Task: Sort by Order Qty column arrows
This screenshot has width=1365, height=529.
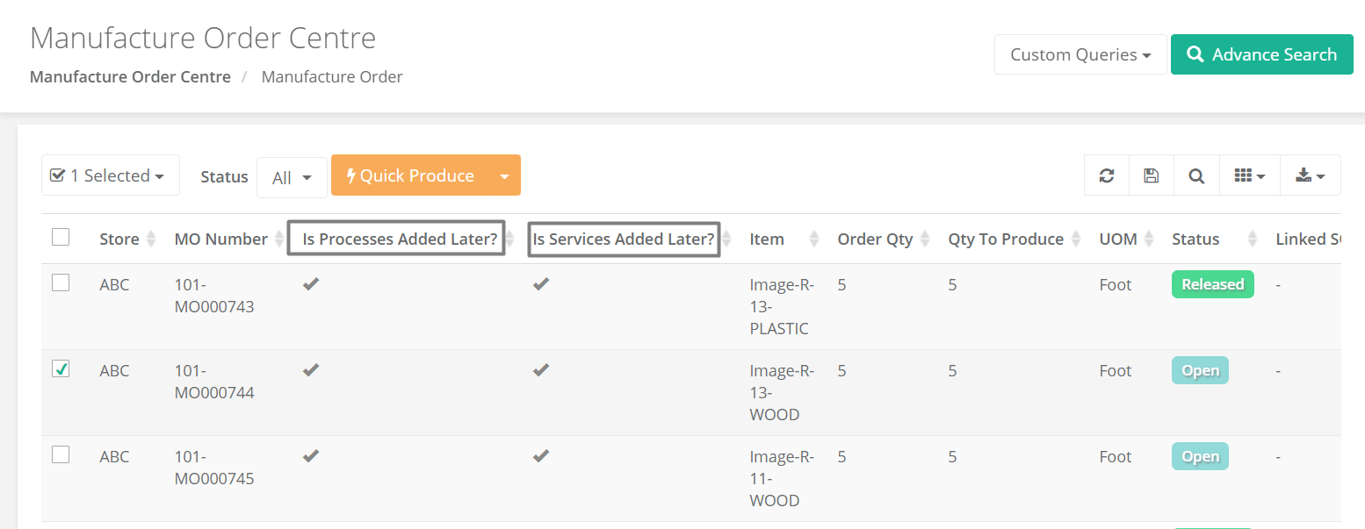Action: (925, 239)
